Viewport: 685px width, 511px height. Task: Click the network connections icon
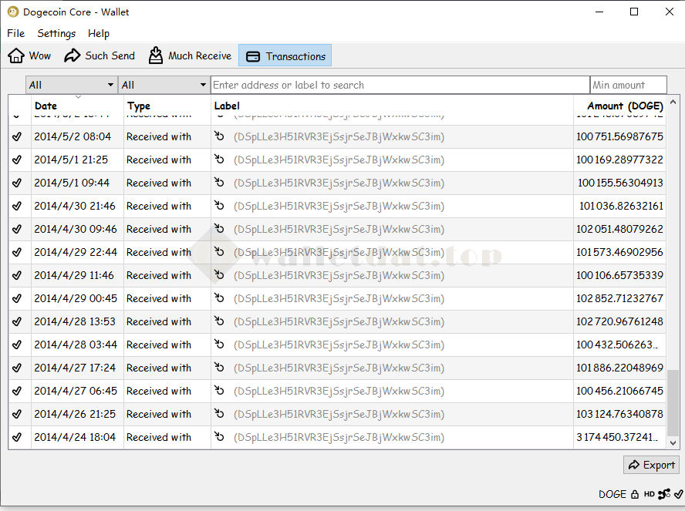click(x=663, y=494)
